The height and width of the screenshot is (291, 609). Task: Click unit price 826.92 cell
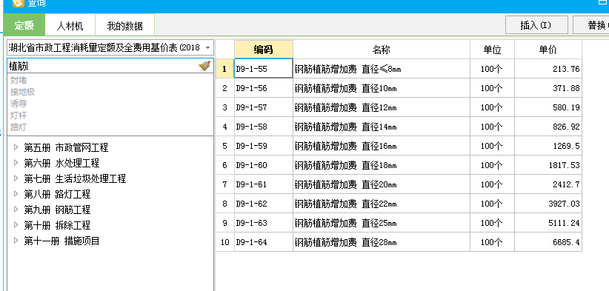tap(548, 127)
